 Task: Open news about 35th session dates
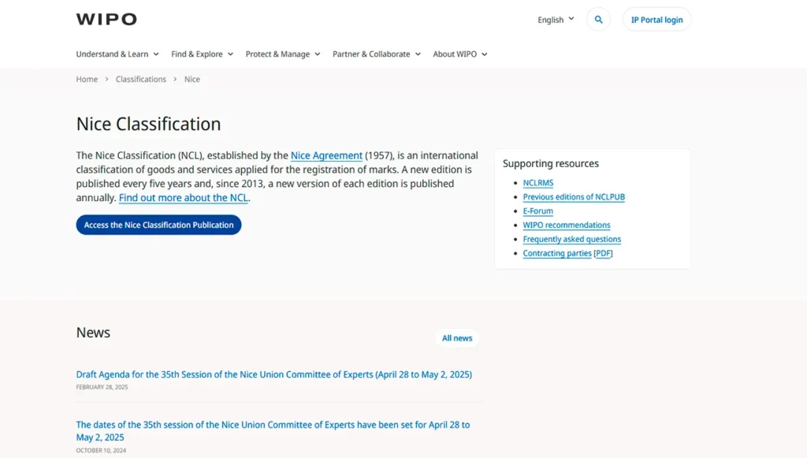[273, 430]
